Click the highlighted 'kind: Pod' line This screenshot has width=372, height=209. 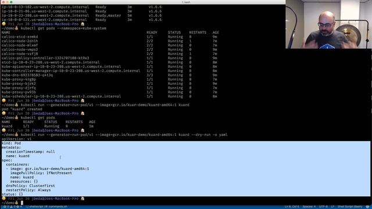coord(11,143)
